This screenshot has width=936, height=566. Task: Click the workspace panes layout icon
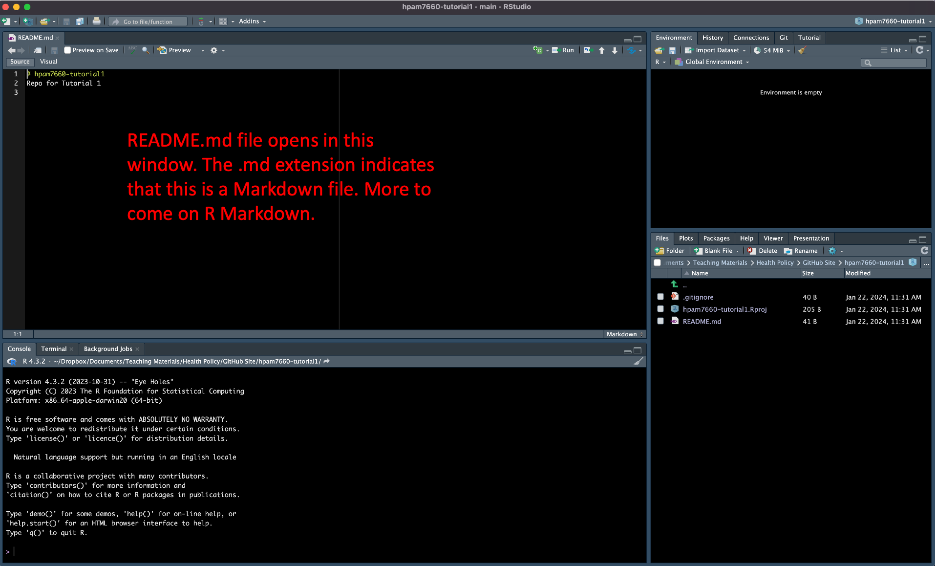point(223,22)
